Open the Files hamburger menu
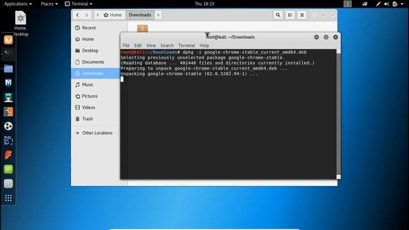Image resolution: width=409 pixels, height=230 pixels. point(302,15)
